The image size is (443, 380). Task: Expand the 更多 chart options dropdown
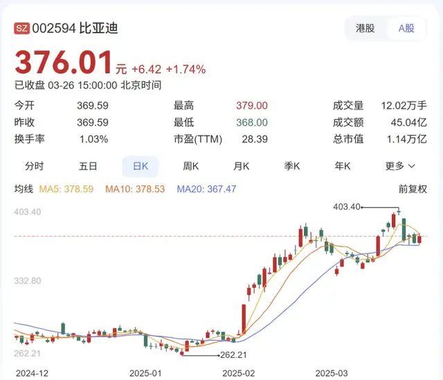tap(400, 166)
